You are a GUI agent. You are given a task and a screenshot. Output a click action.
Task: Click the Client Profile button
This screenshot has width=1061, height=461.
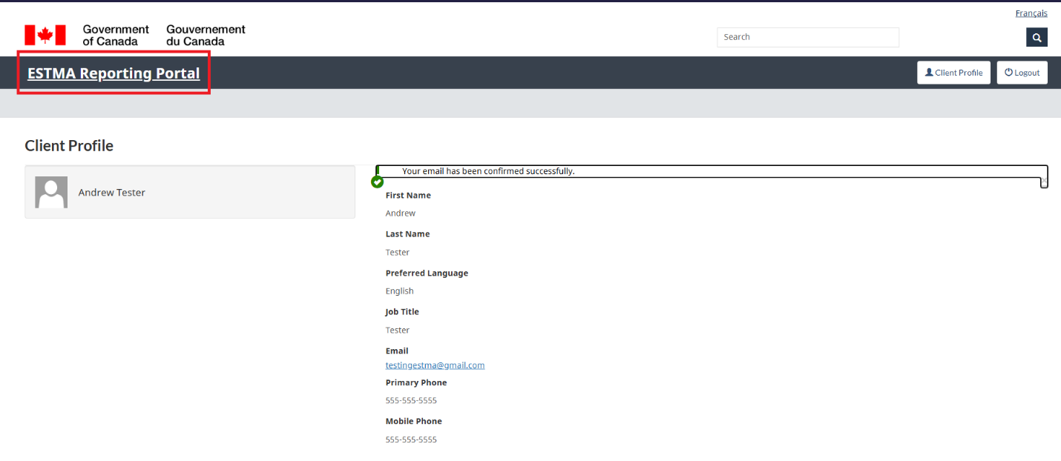click(953, 72)
